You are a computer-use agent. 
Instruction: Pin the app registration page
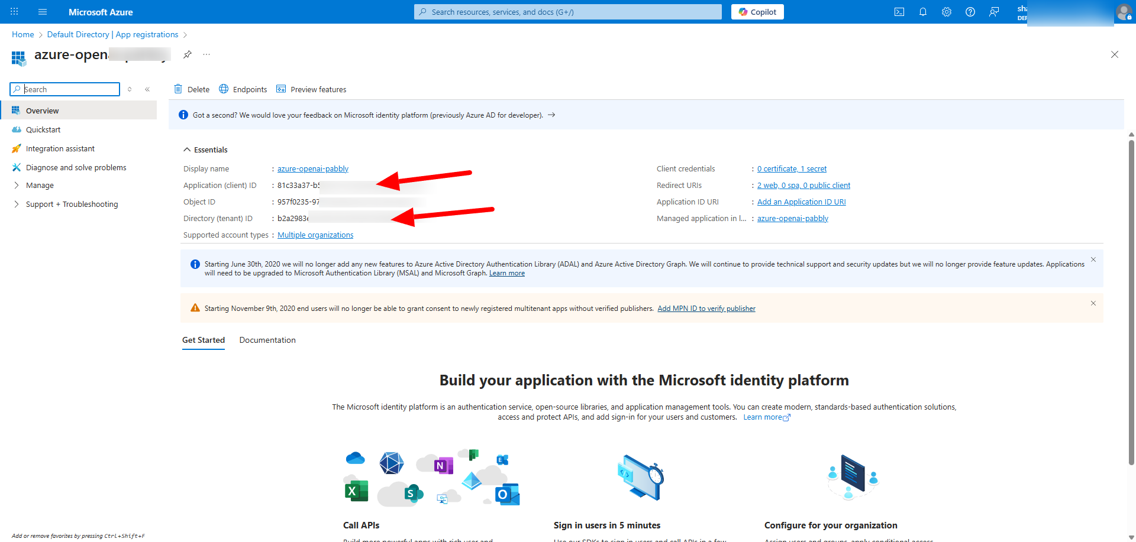[188, 54]
